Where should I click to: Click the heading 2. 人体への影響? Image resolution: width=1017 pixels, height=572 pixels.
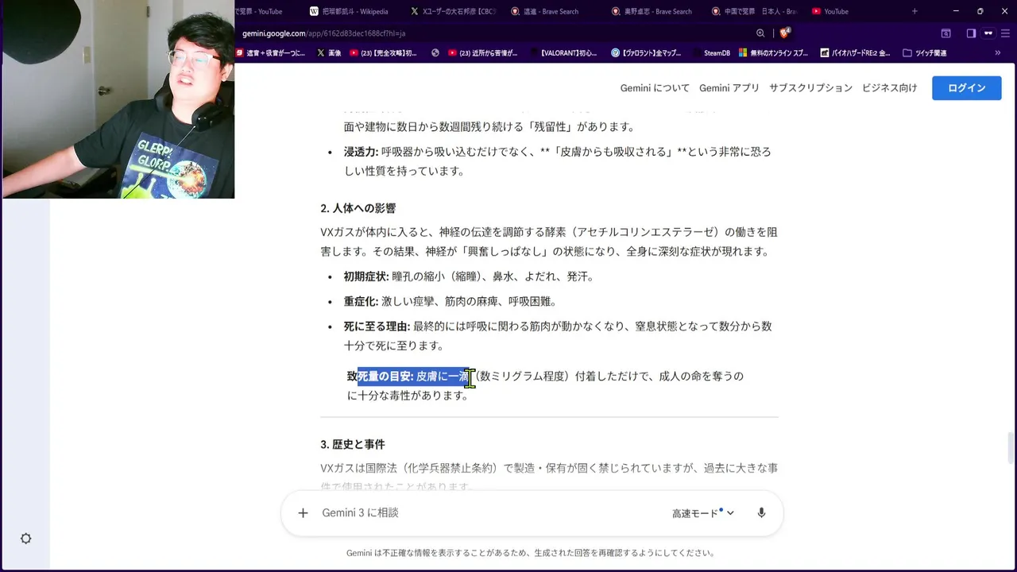358,208
